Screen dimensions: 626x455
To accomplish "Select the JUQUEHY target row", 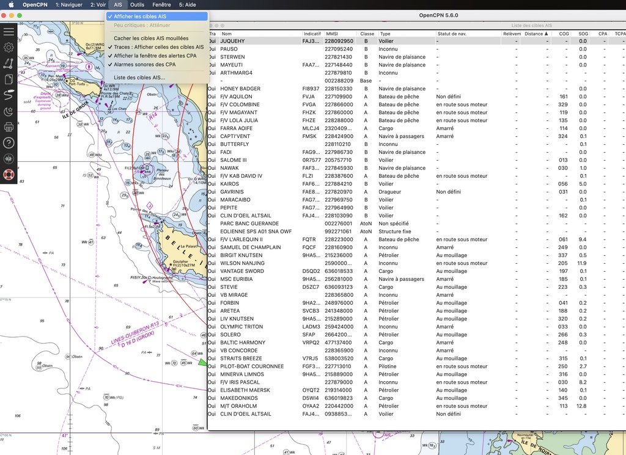I will [x=417, y=41].
